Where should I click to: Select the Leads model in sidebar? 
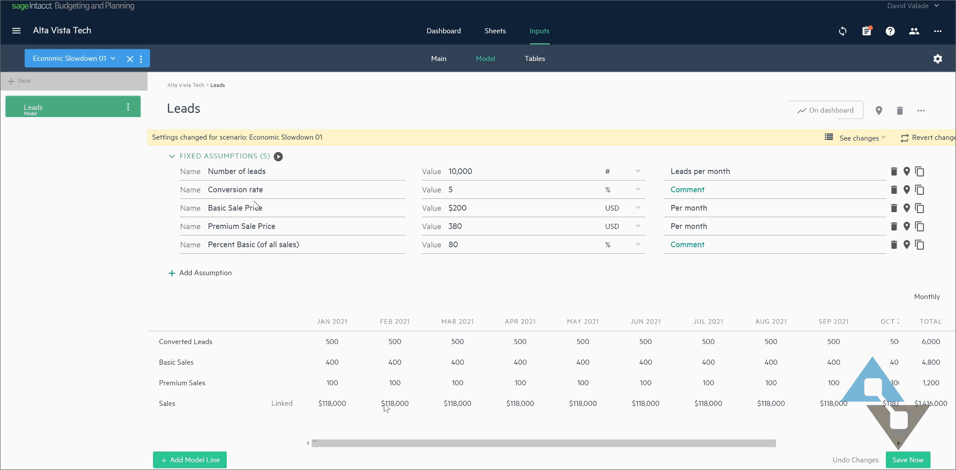[73, 107]
